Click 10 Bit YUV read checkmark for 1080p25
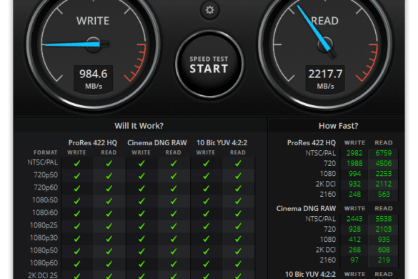The image size is (418, 279). click(238, 226)
